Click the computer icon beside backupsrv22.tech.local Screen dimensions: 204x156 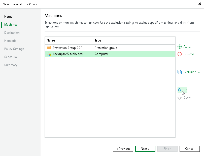(49, 54)
